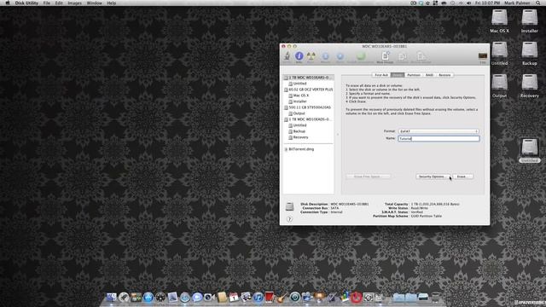
Task: Click the Resize Image toolbar icon
Action: [x=421, y=56]
